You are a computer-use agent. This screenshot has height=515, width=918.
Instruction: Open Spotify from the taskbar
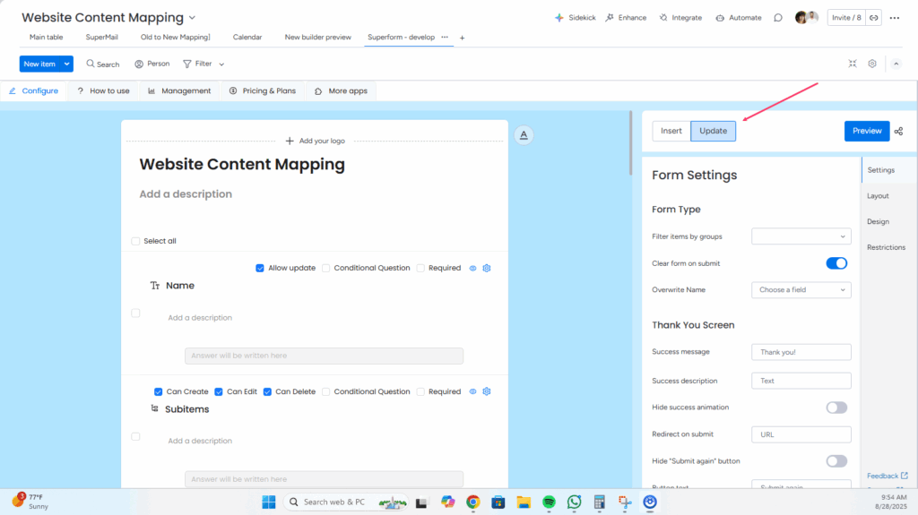pyautogui.click(x=549, y=502)
